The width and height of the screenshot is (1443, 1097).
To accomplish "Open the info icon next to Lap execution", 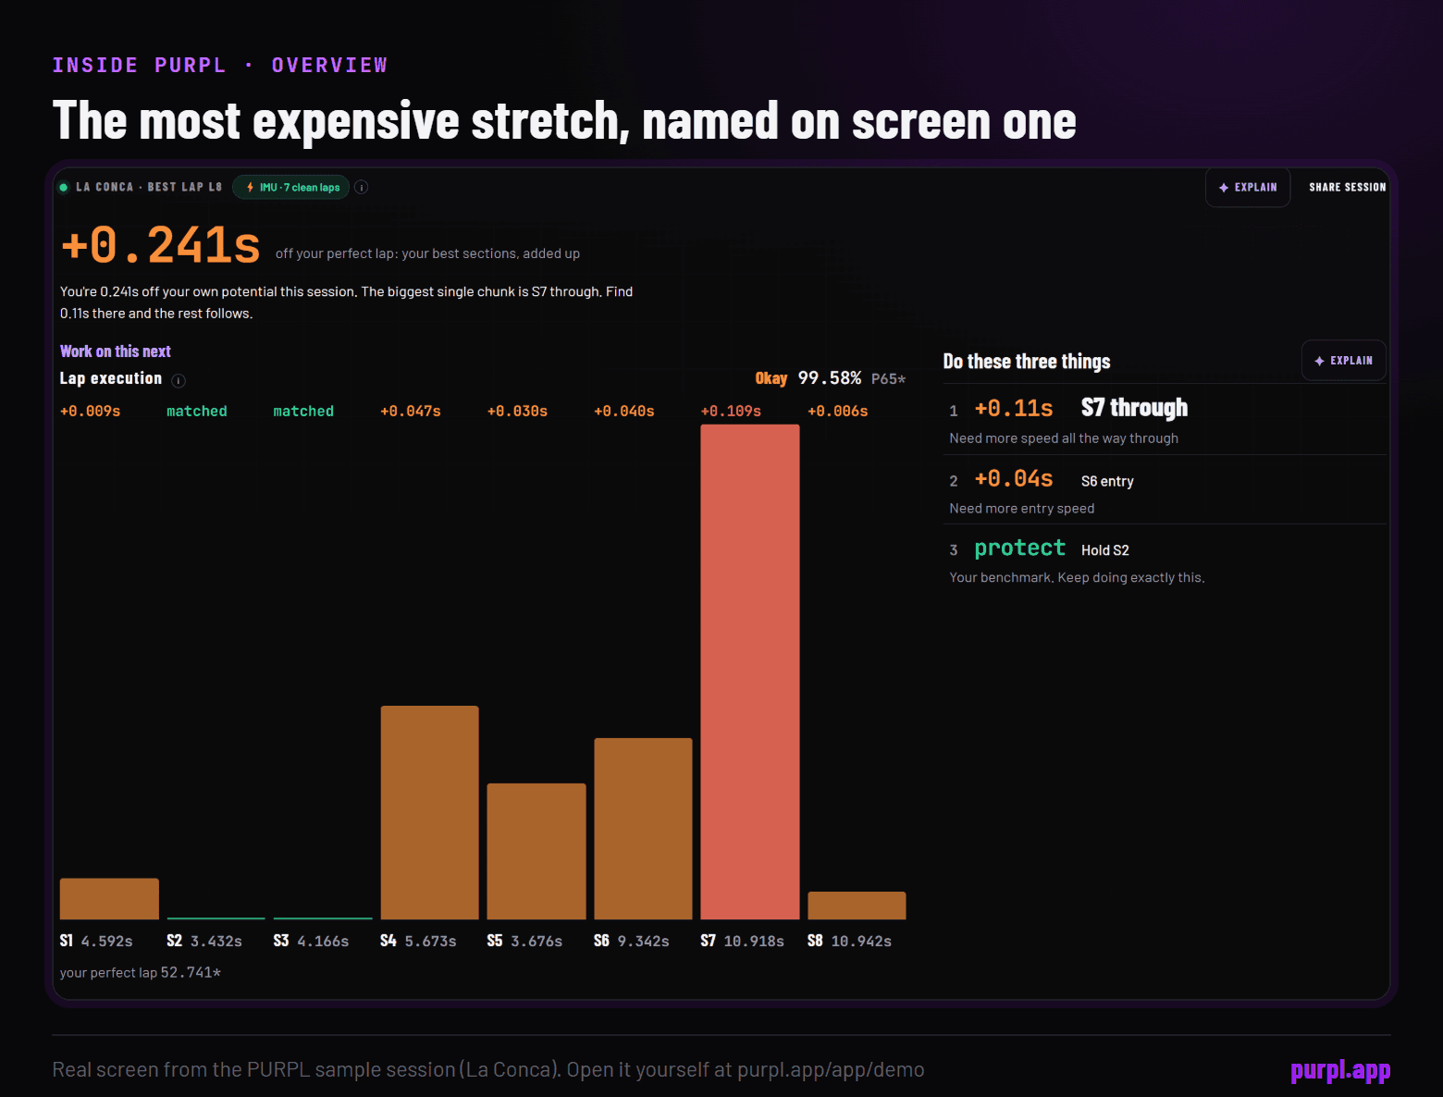I will tap(179, 380).
